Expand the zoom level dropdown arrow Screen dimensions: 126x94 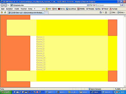coord(122,89)
